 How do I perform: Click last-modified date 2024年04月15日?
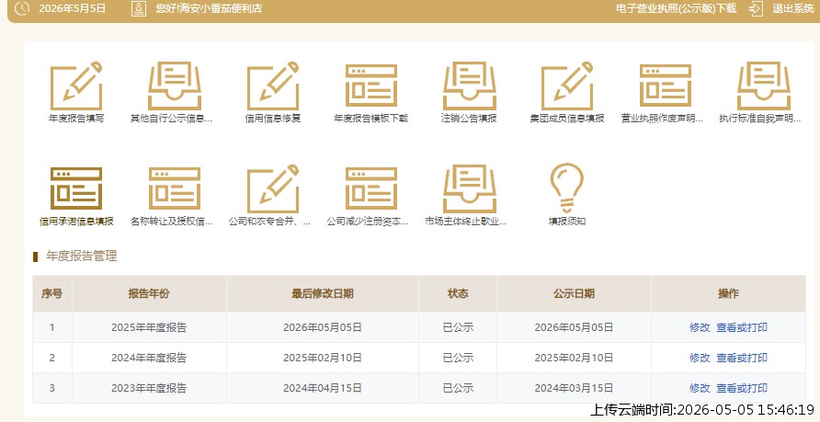(x=323, y=388)
